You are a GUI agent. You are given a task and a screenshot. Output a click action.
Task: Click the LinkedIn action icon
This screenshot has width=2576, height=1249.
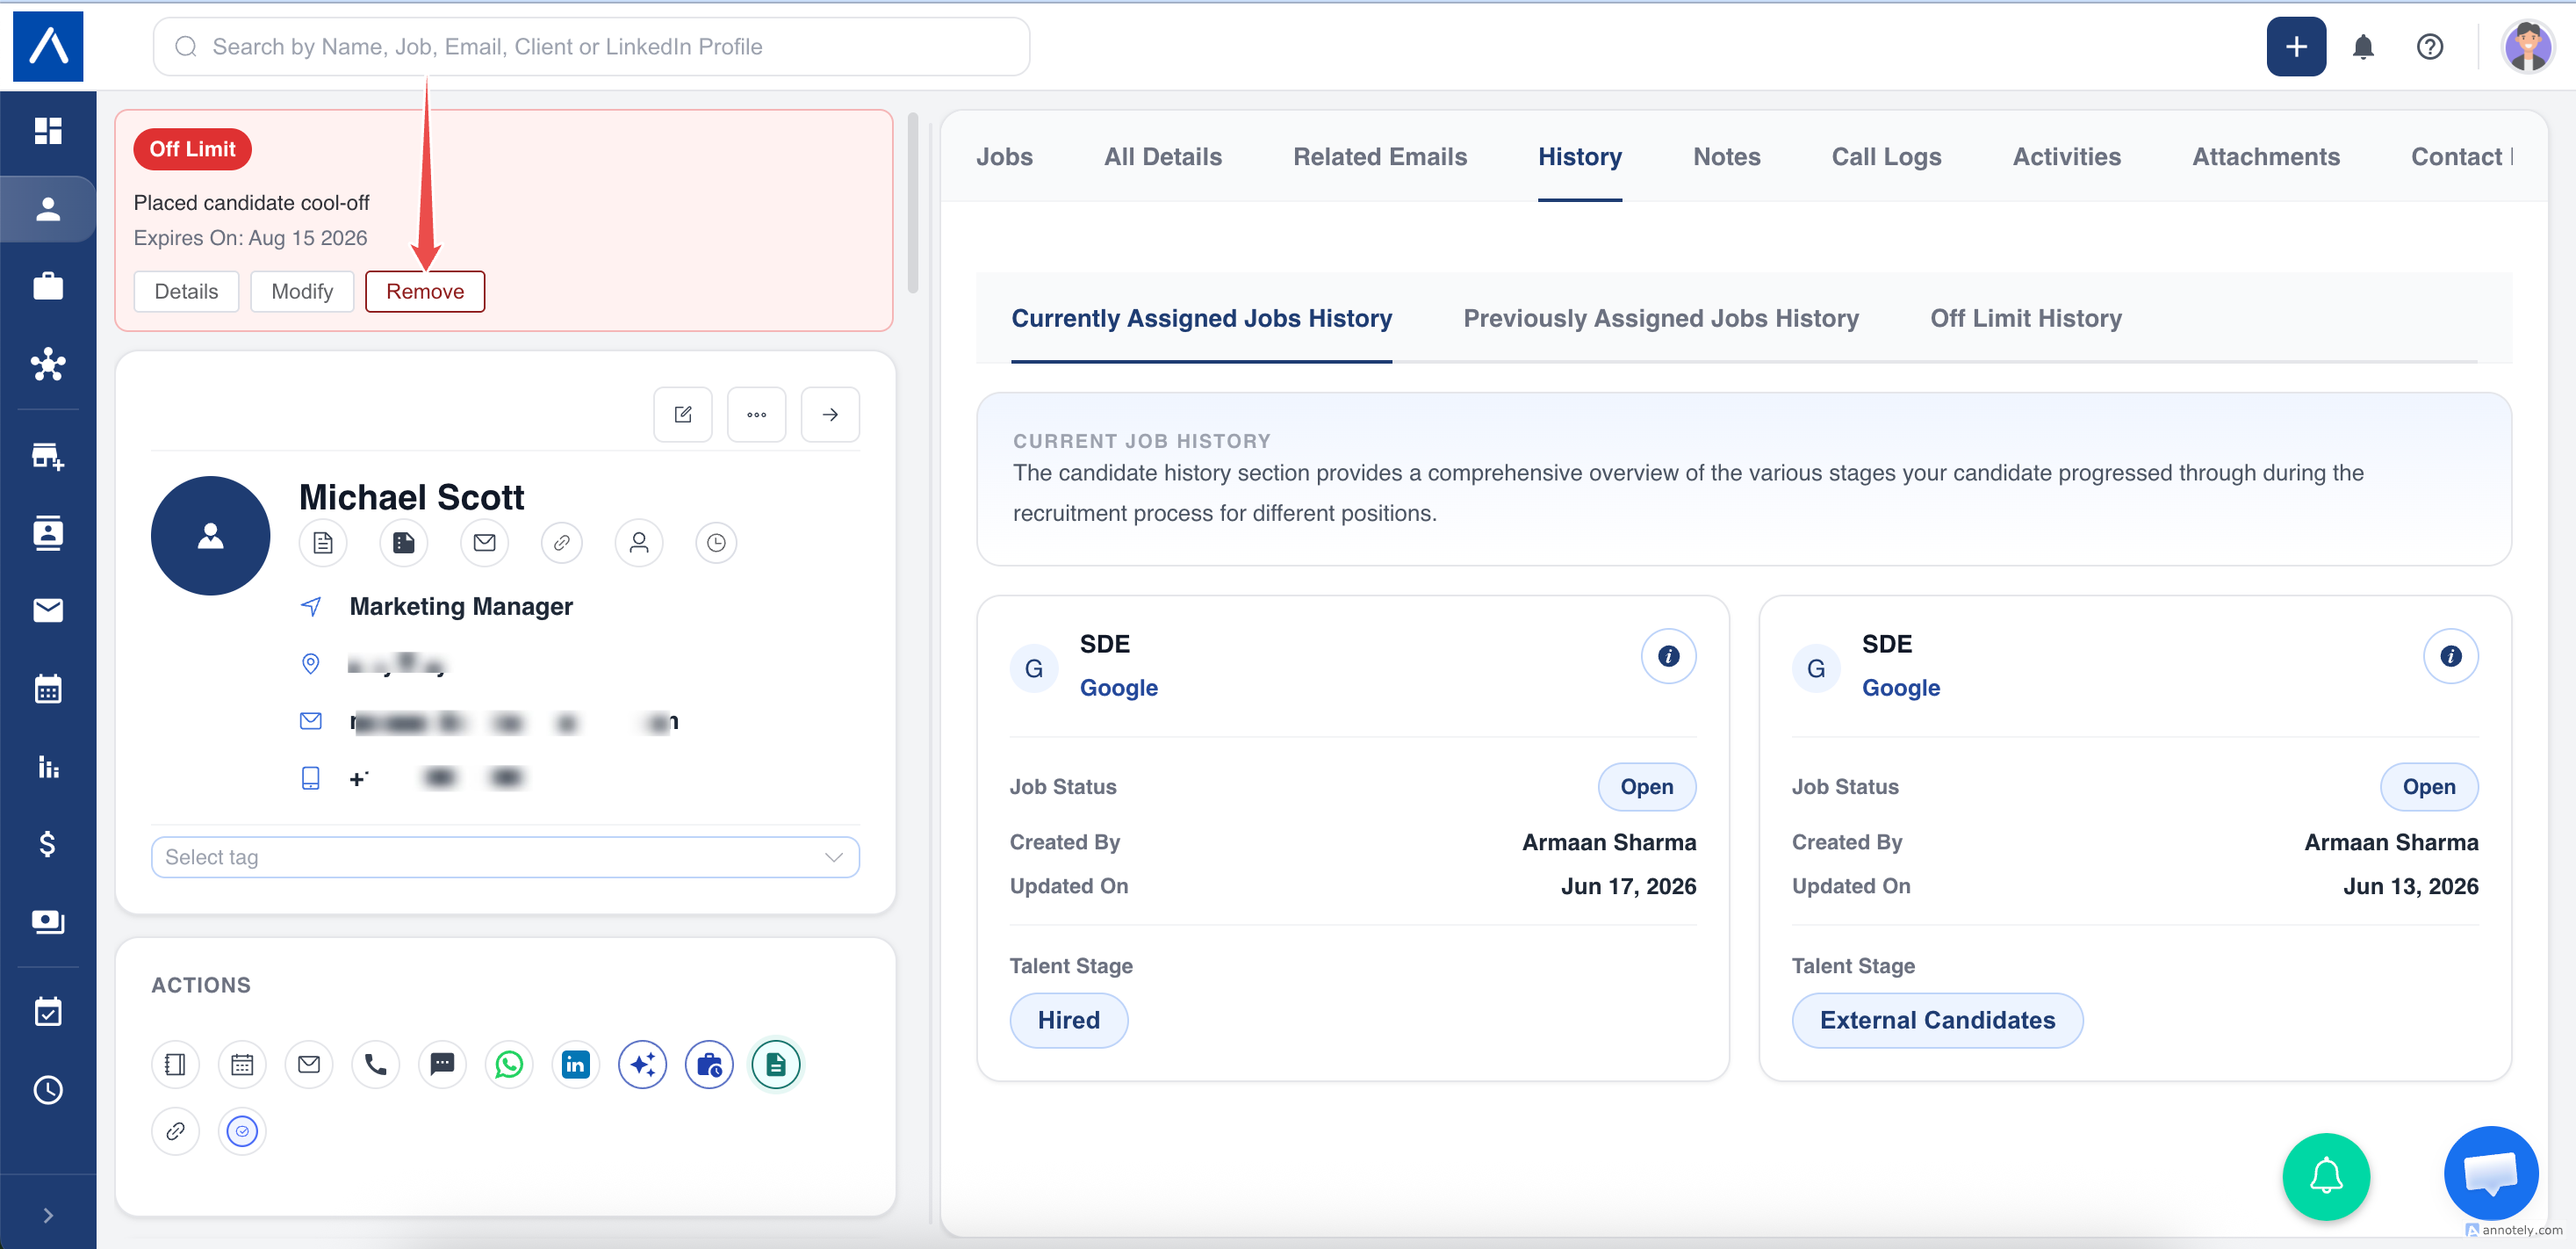(576, 1064)
